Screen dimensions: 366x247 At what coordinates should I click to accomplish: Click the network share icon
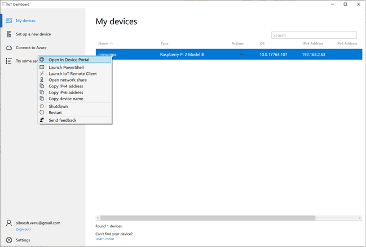[42, 80]
